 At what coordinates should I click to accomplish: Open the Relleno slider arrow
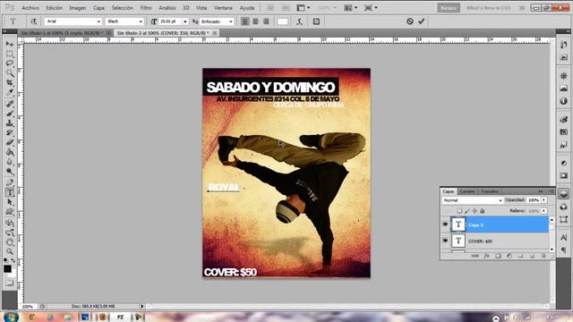[544, 211]
